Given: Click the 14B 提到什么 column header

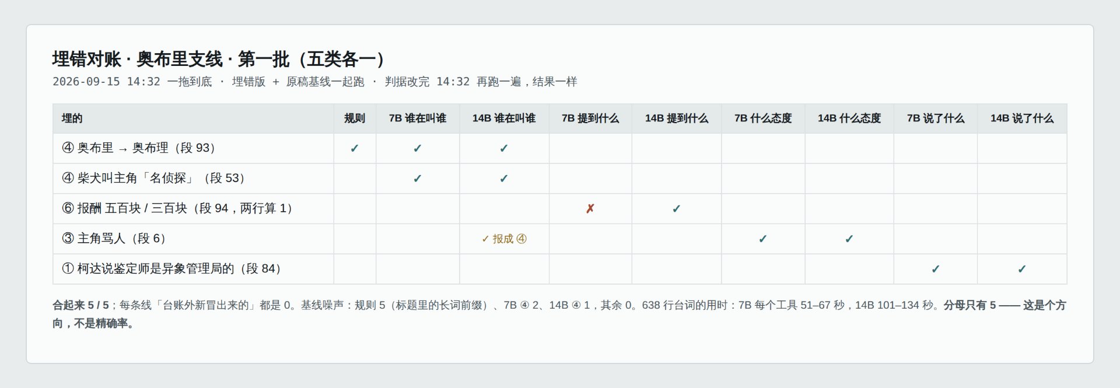Looking at the screenshot, I should (x=677, y=118).
